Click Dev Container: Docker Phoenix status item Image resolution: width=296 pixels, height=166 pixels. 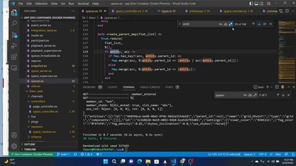click(x=32, y=154)
